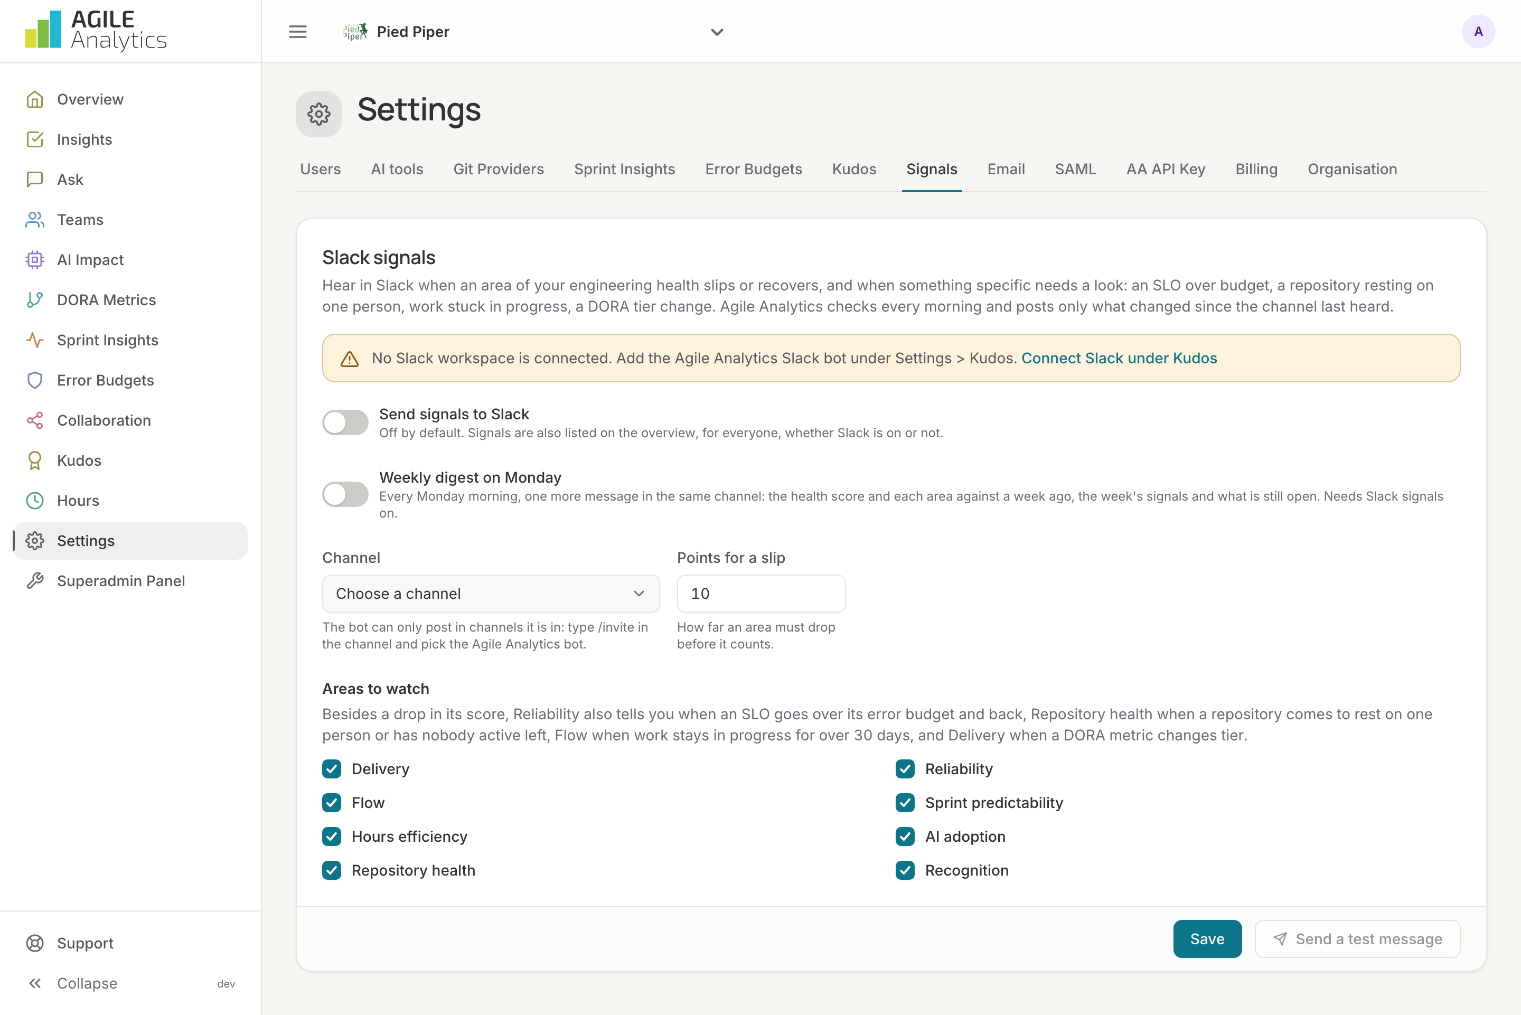1521x1015 pixels.
Task: Follow the Connect Slack under Kudos link
Action: point(1119,358)
